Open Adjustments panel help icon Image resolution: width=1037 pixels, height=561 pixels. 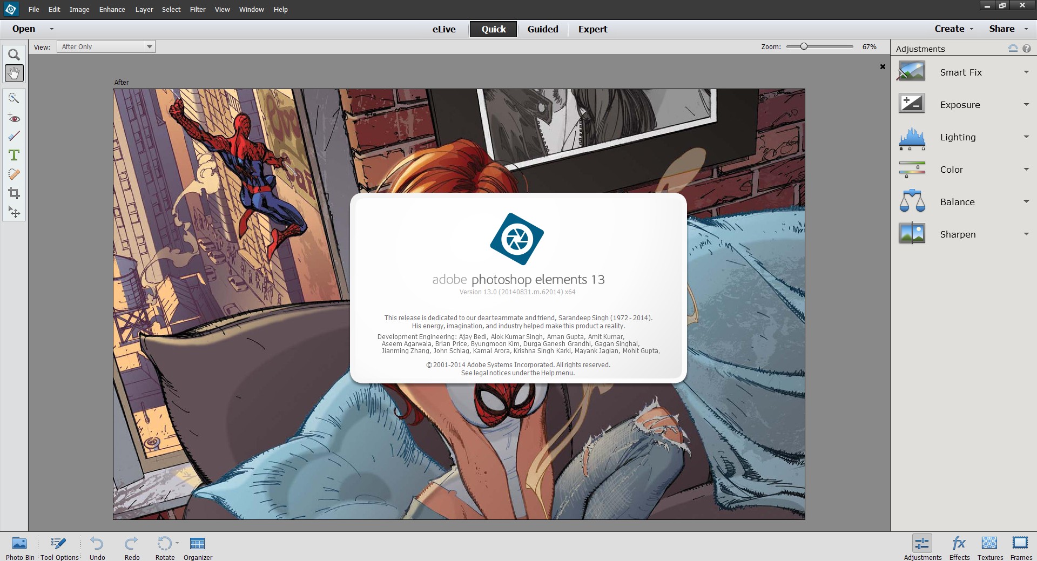click(x=1027, y=49)
